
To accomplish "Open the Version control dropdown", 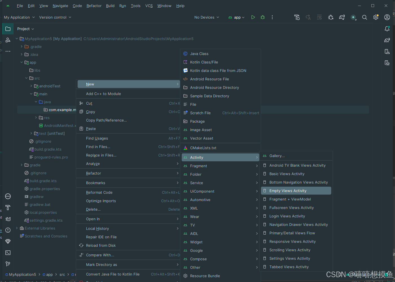I will click(55, 17).
